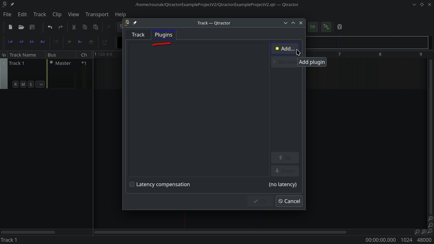Arm the Record transport button
434x244 pixels.
coord(91,43)
